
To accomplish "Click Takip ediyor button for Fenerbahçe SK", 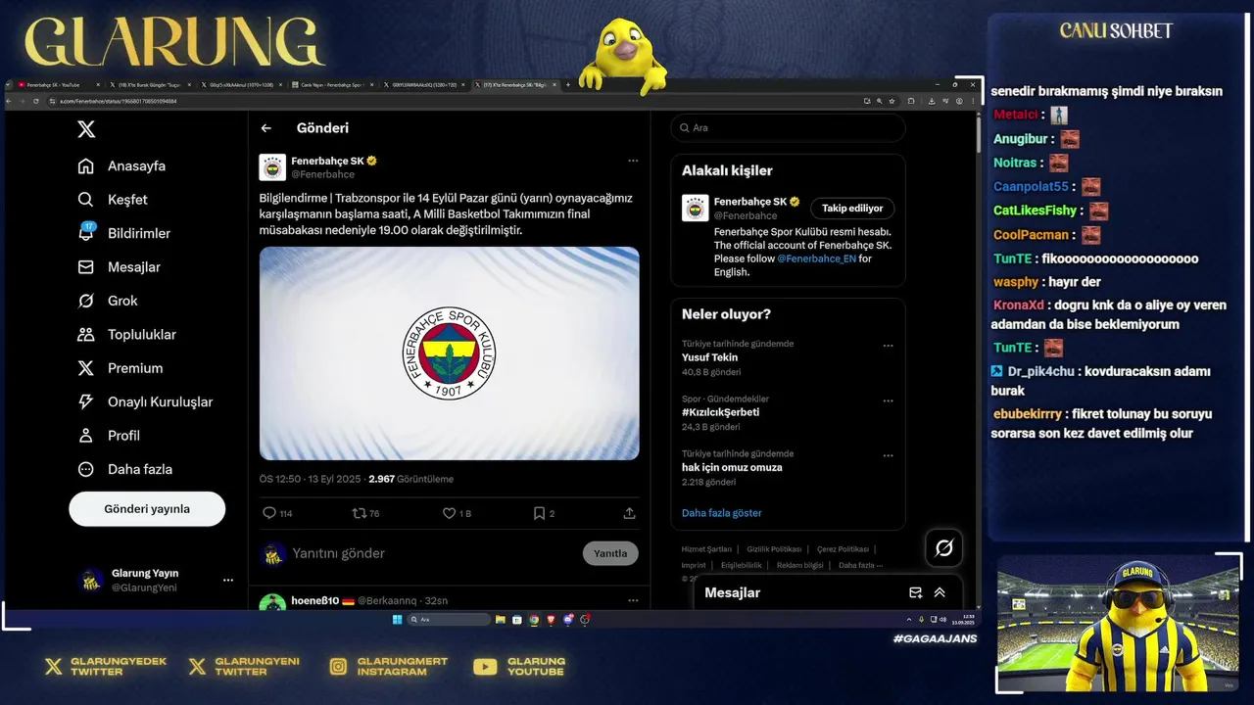I will pos(852,209).
